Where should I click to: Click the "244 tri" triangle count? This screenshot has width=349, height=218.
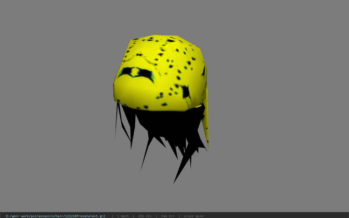[x=167, y=216]
